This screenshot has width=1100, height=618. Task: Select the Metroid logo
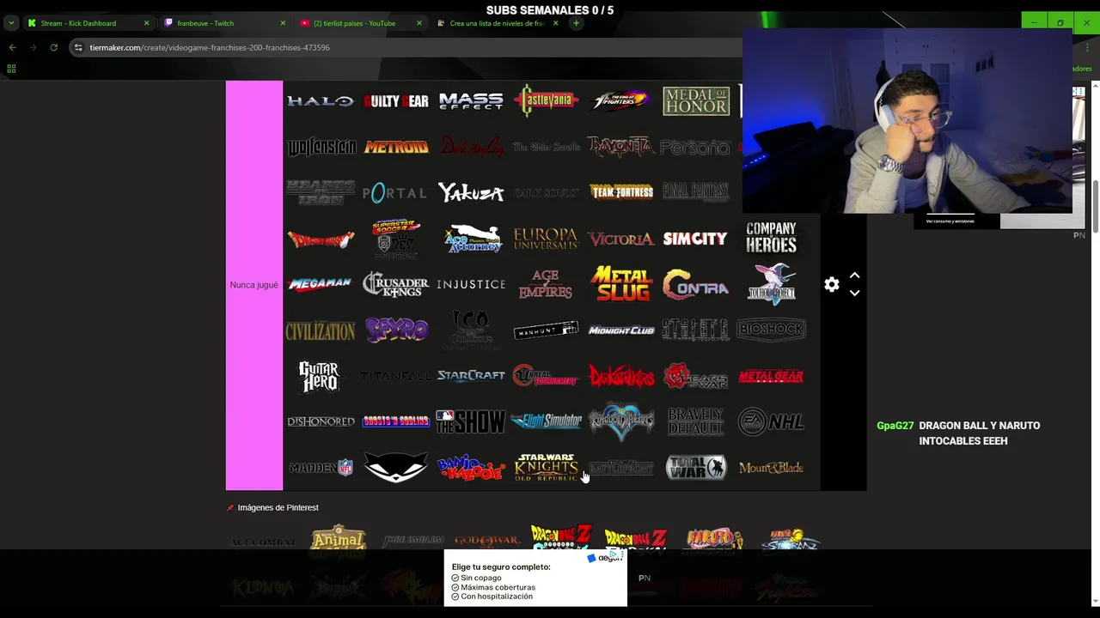click(395, 148)
